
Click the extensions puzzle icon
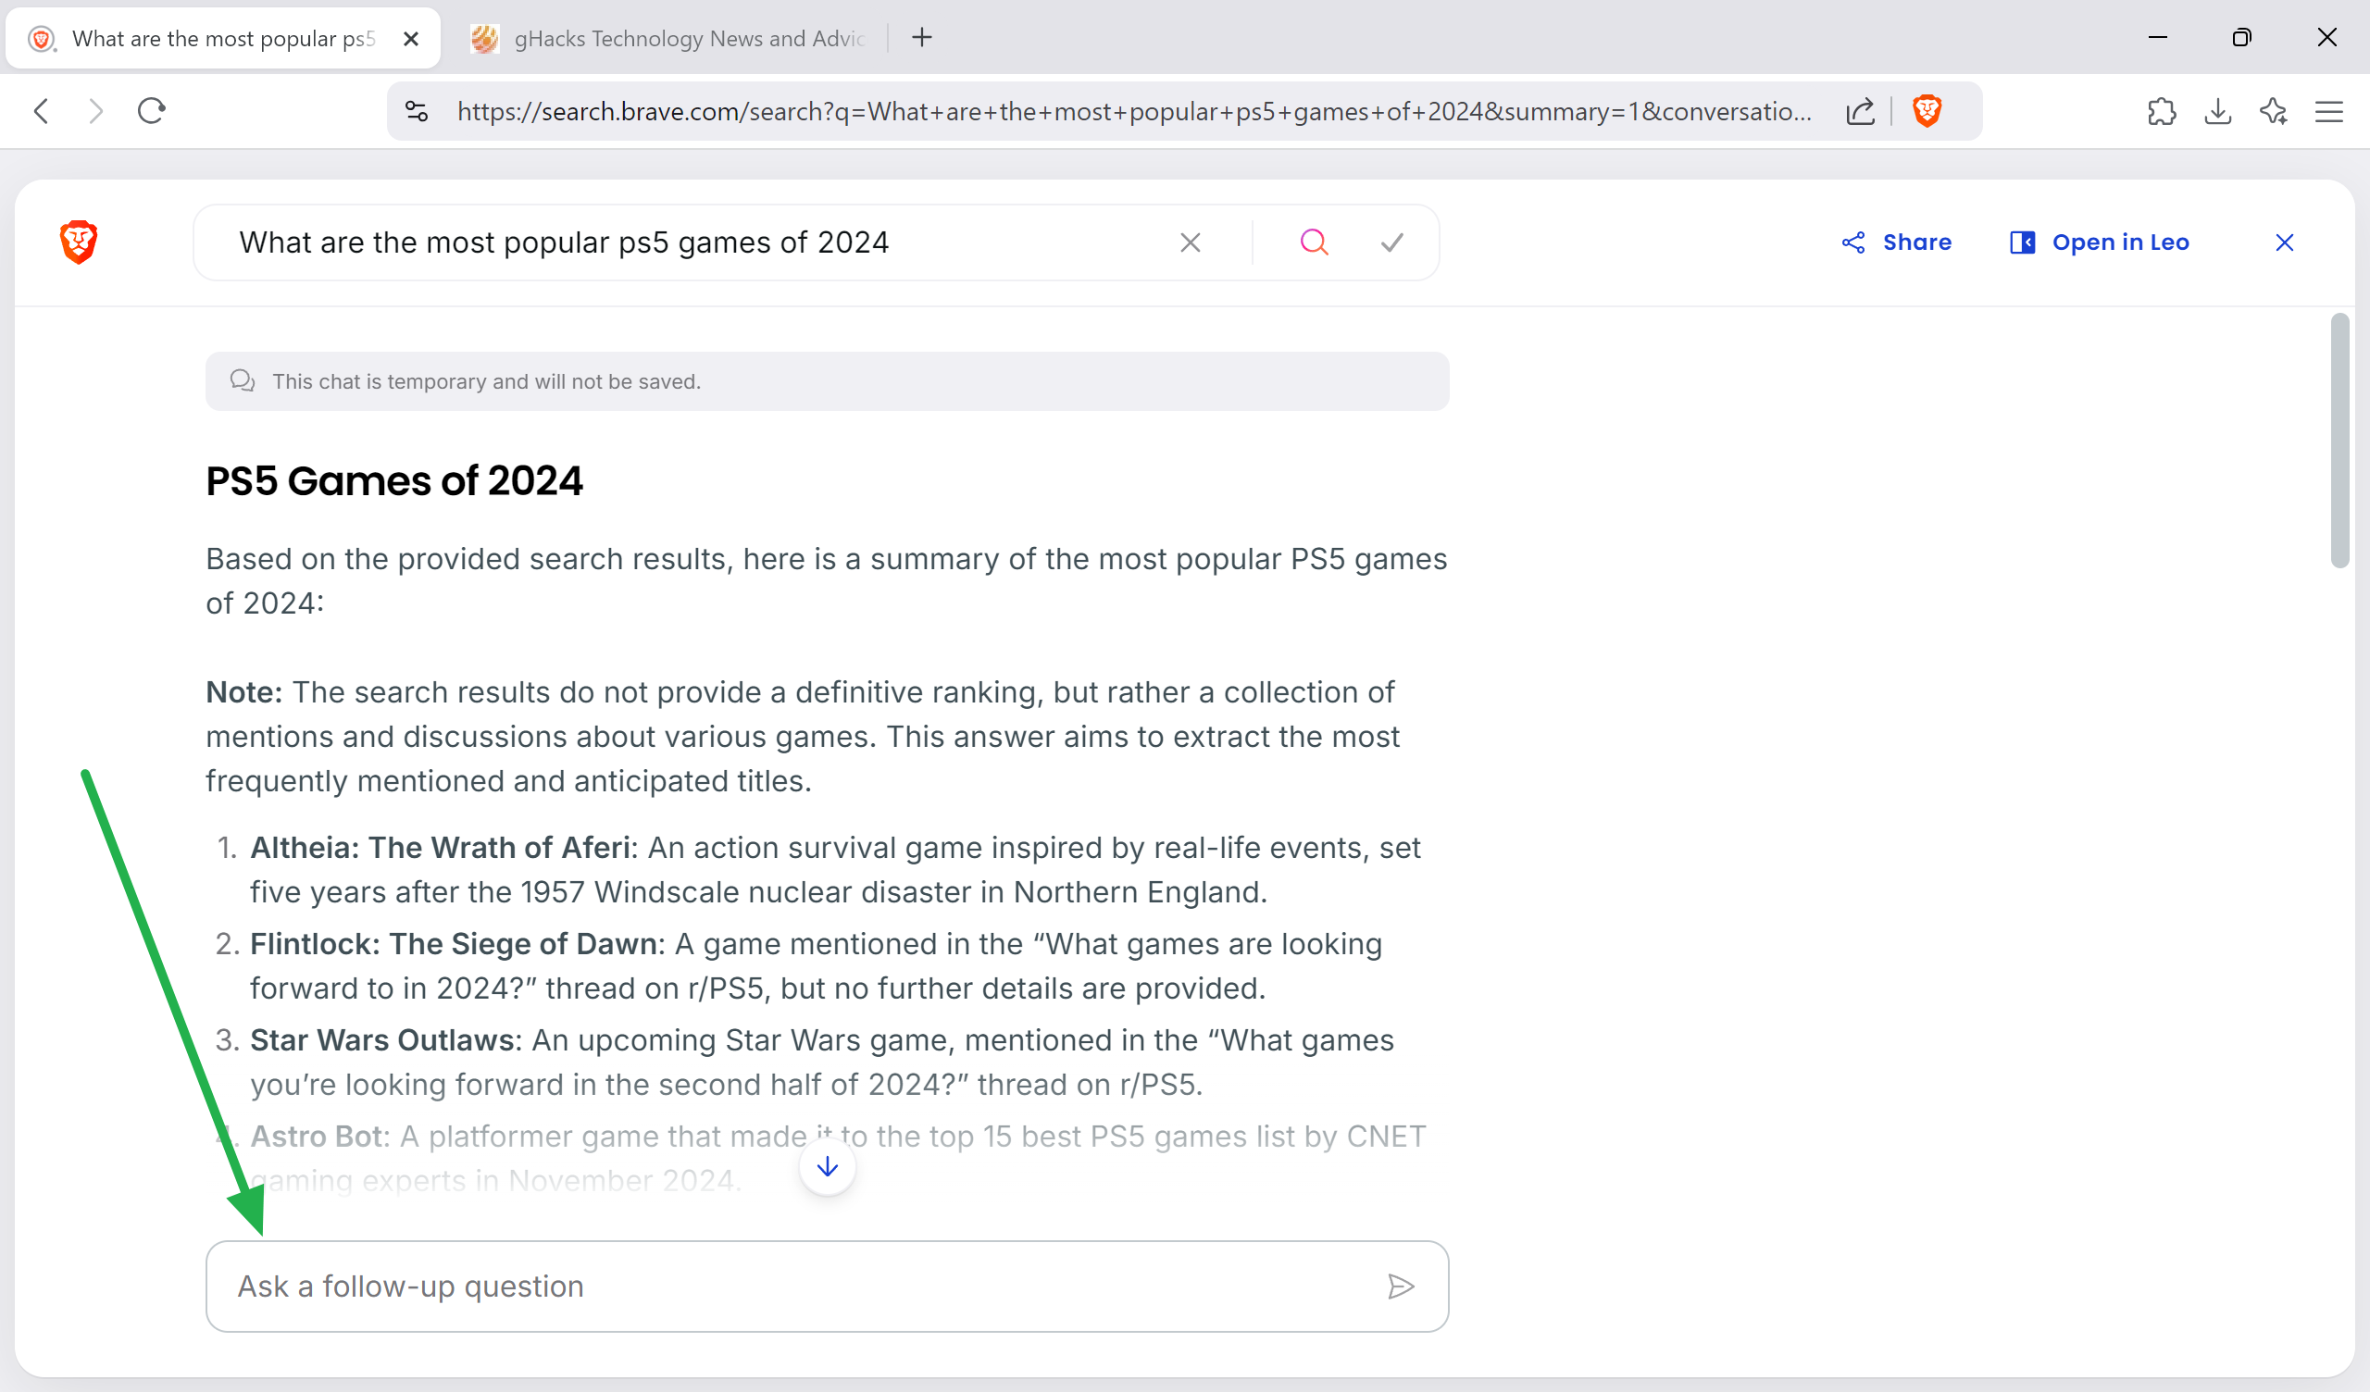coord(2163,111)
